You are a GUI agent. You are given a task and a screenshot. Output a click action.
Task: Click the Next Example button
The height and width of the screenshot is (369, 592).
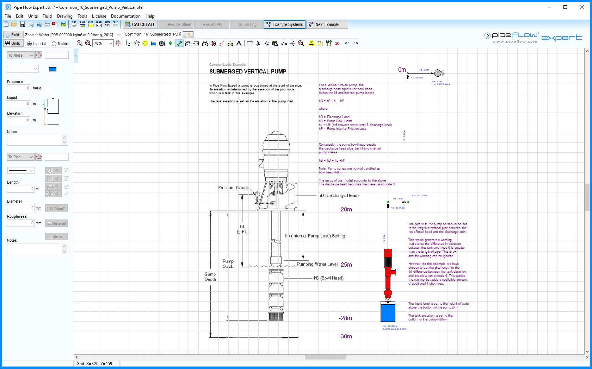coord(327,24)
